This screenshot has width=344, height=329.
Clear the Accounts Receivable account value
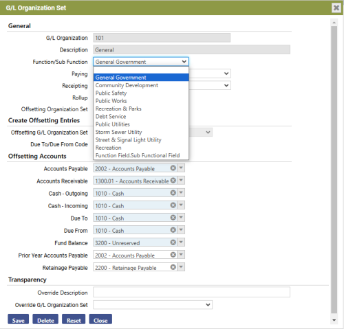click(173, 181)
